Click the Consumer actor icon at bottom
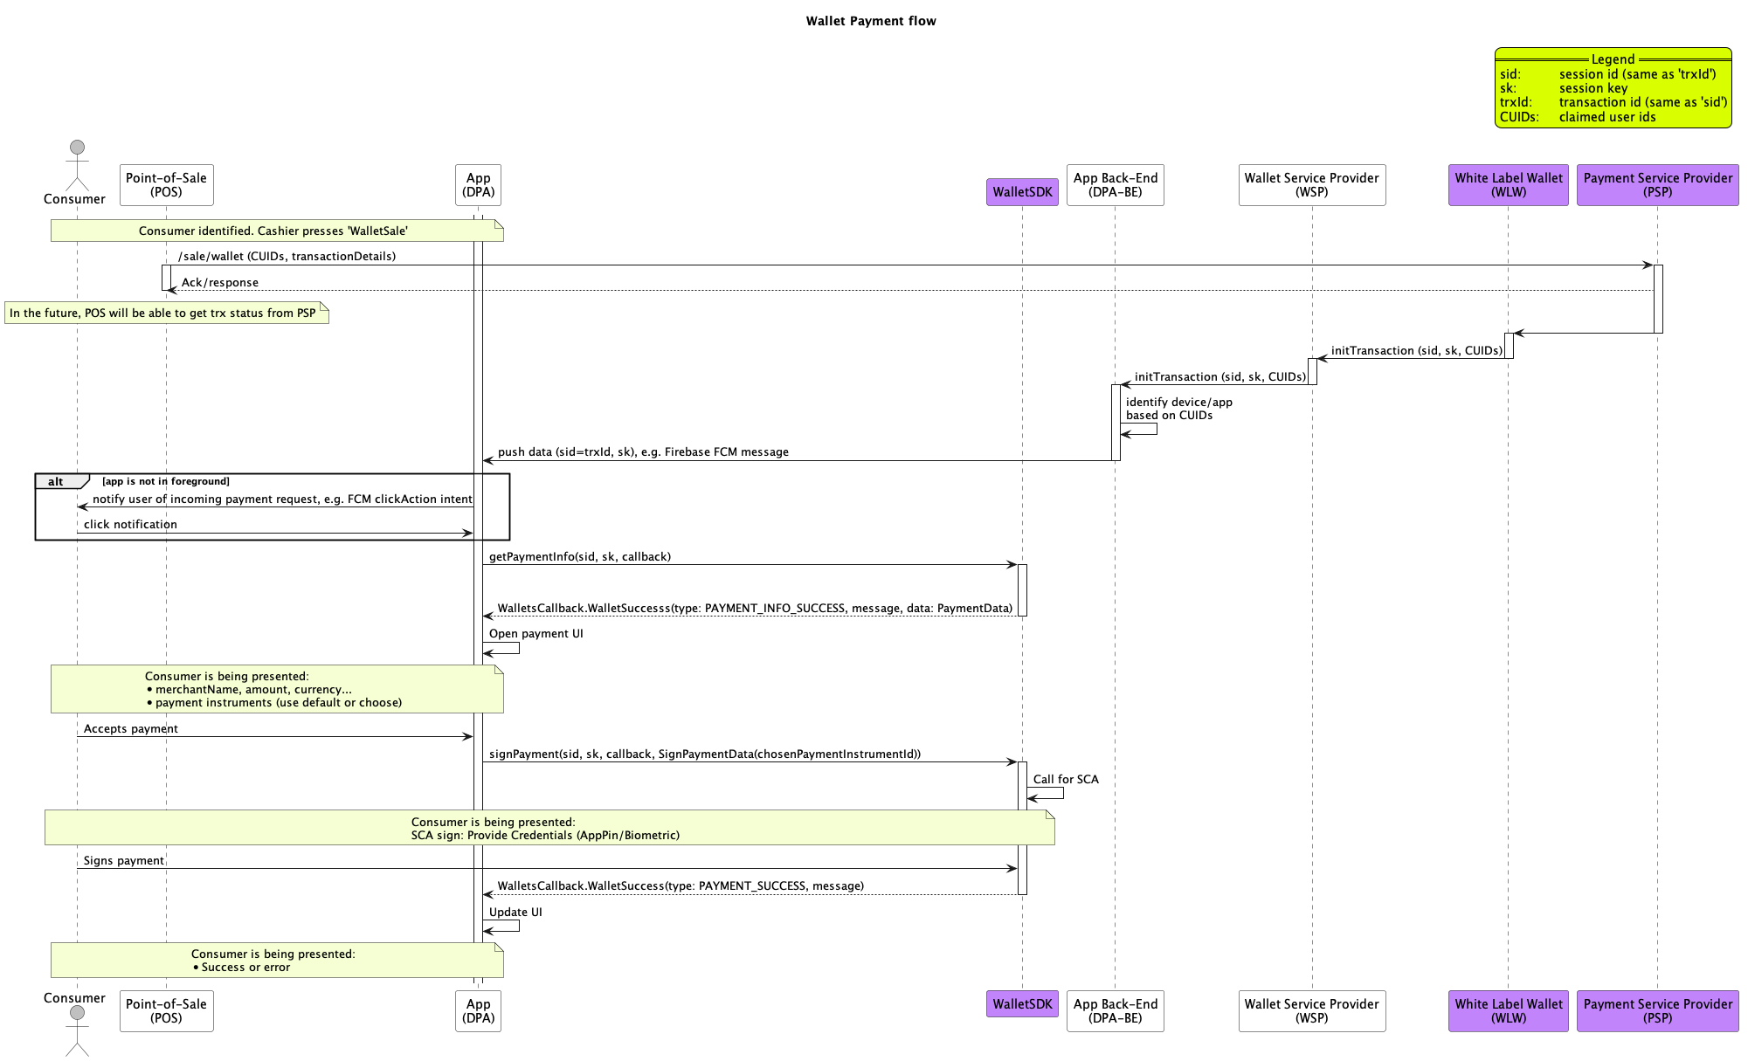The image size is (1748, 1061). pos(77,1029)
